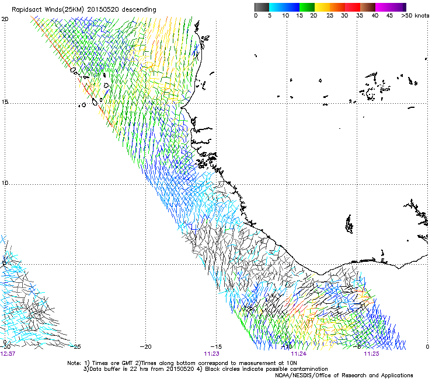Select the gray 0–5 knots legend swatch

point(262,7)
